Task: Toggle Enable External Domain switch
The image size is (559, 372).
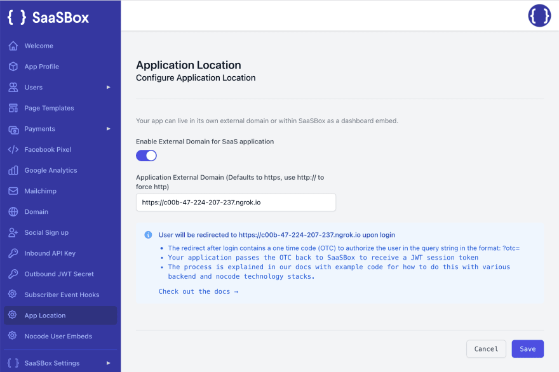Action: (146, 156)
